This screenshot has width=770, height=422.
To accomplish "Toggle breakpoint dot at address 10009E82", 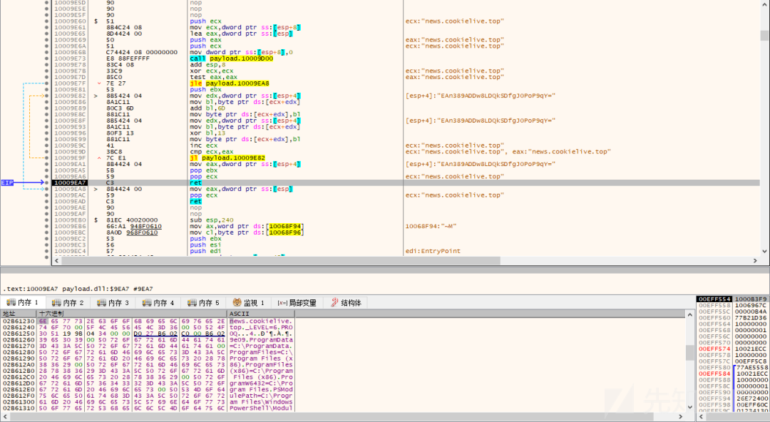I will click(x=46, y=96).
